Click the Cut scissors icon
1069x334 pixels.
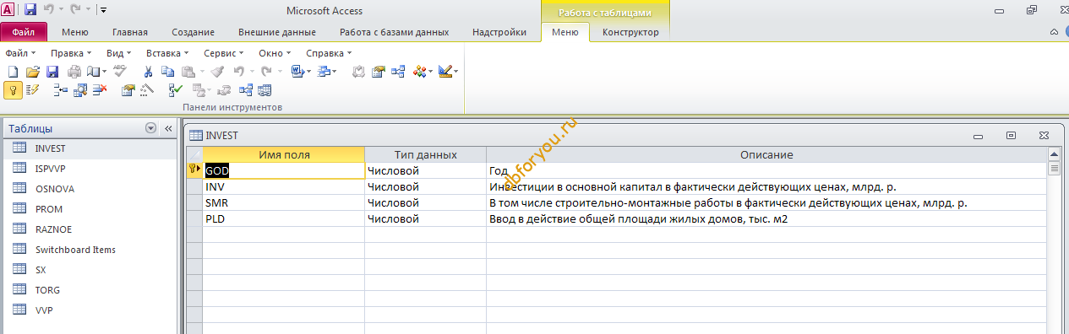click(148, 72)
